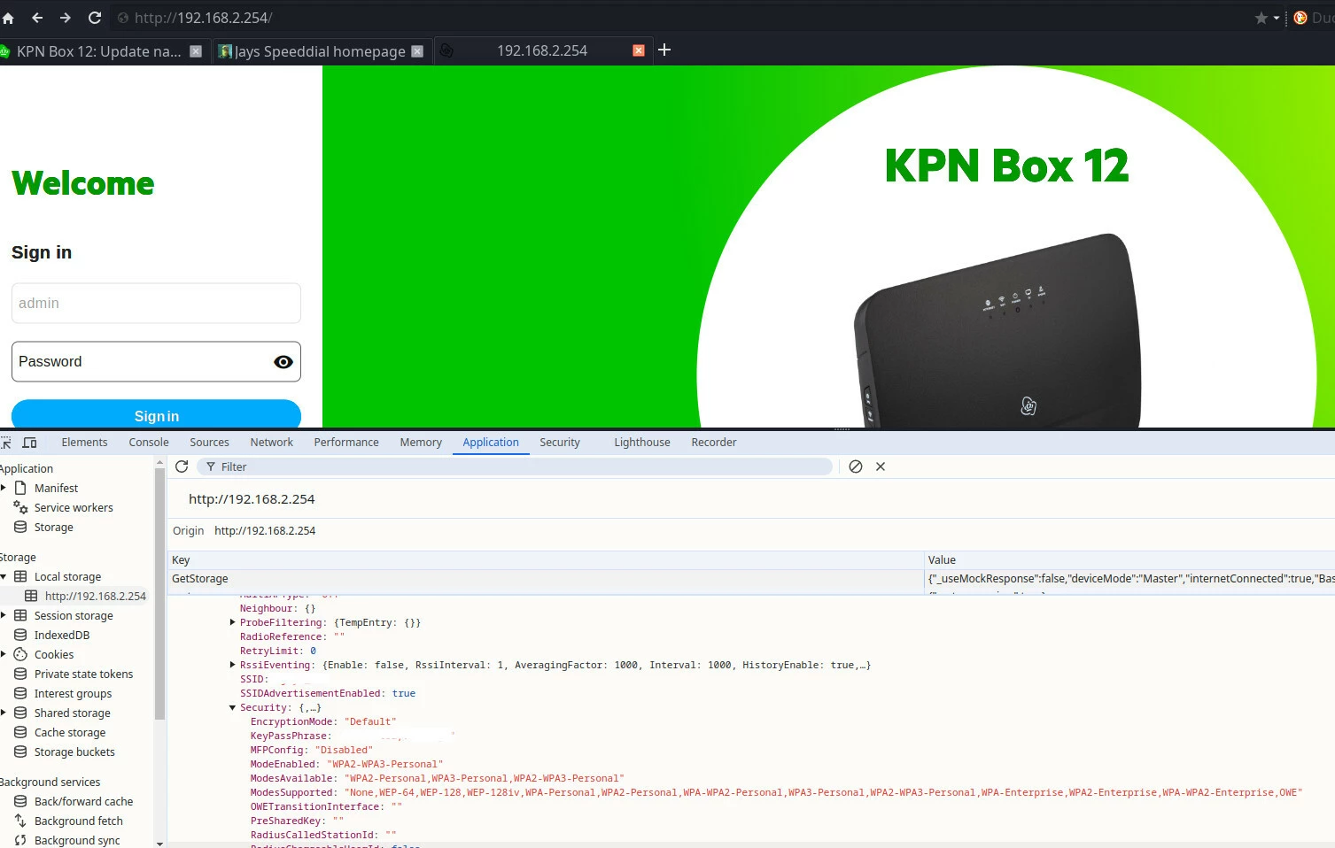Select the Security DevTools tab
The image size is (1335, 848).
(x=560, y=443)
